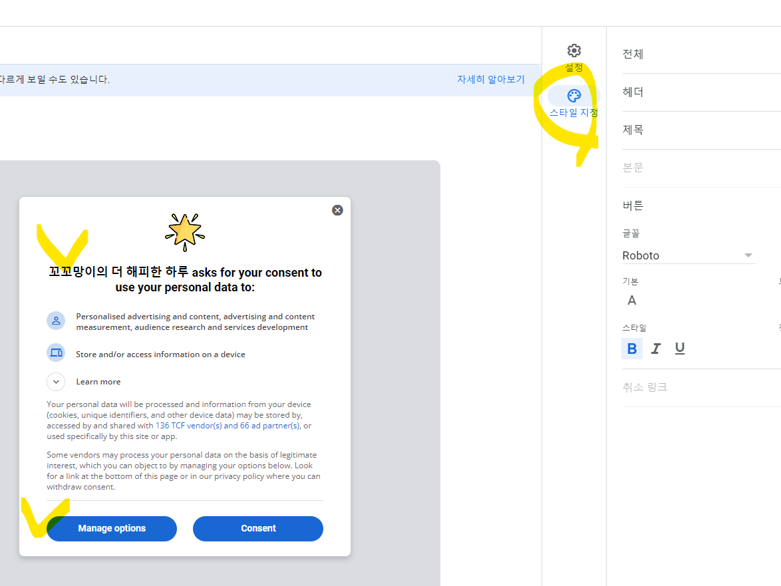The height and width of the screenshot is (586, 781).
Task: Open the Roboto font dropdown
Action: click(689, 255)
